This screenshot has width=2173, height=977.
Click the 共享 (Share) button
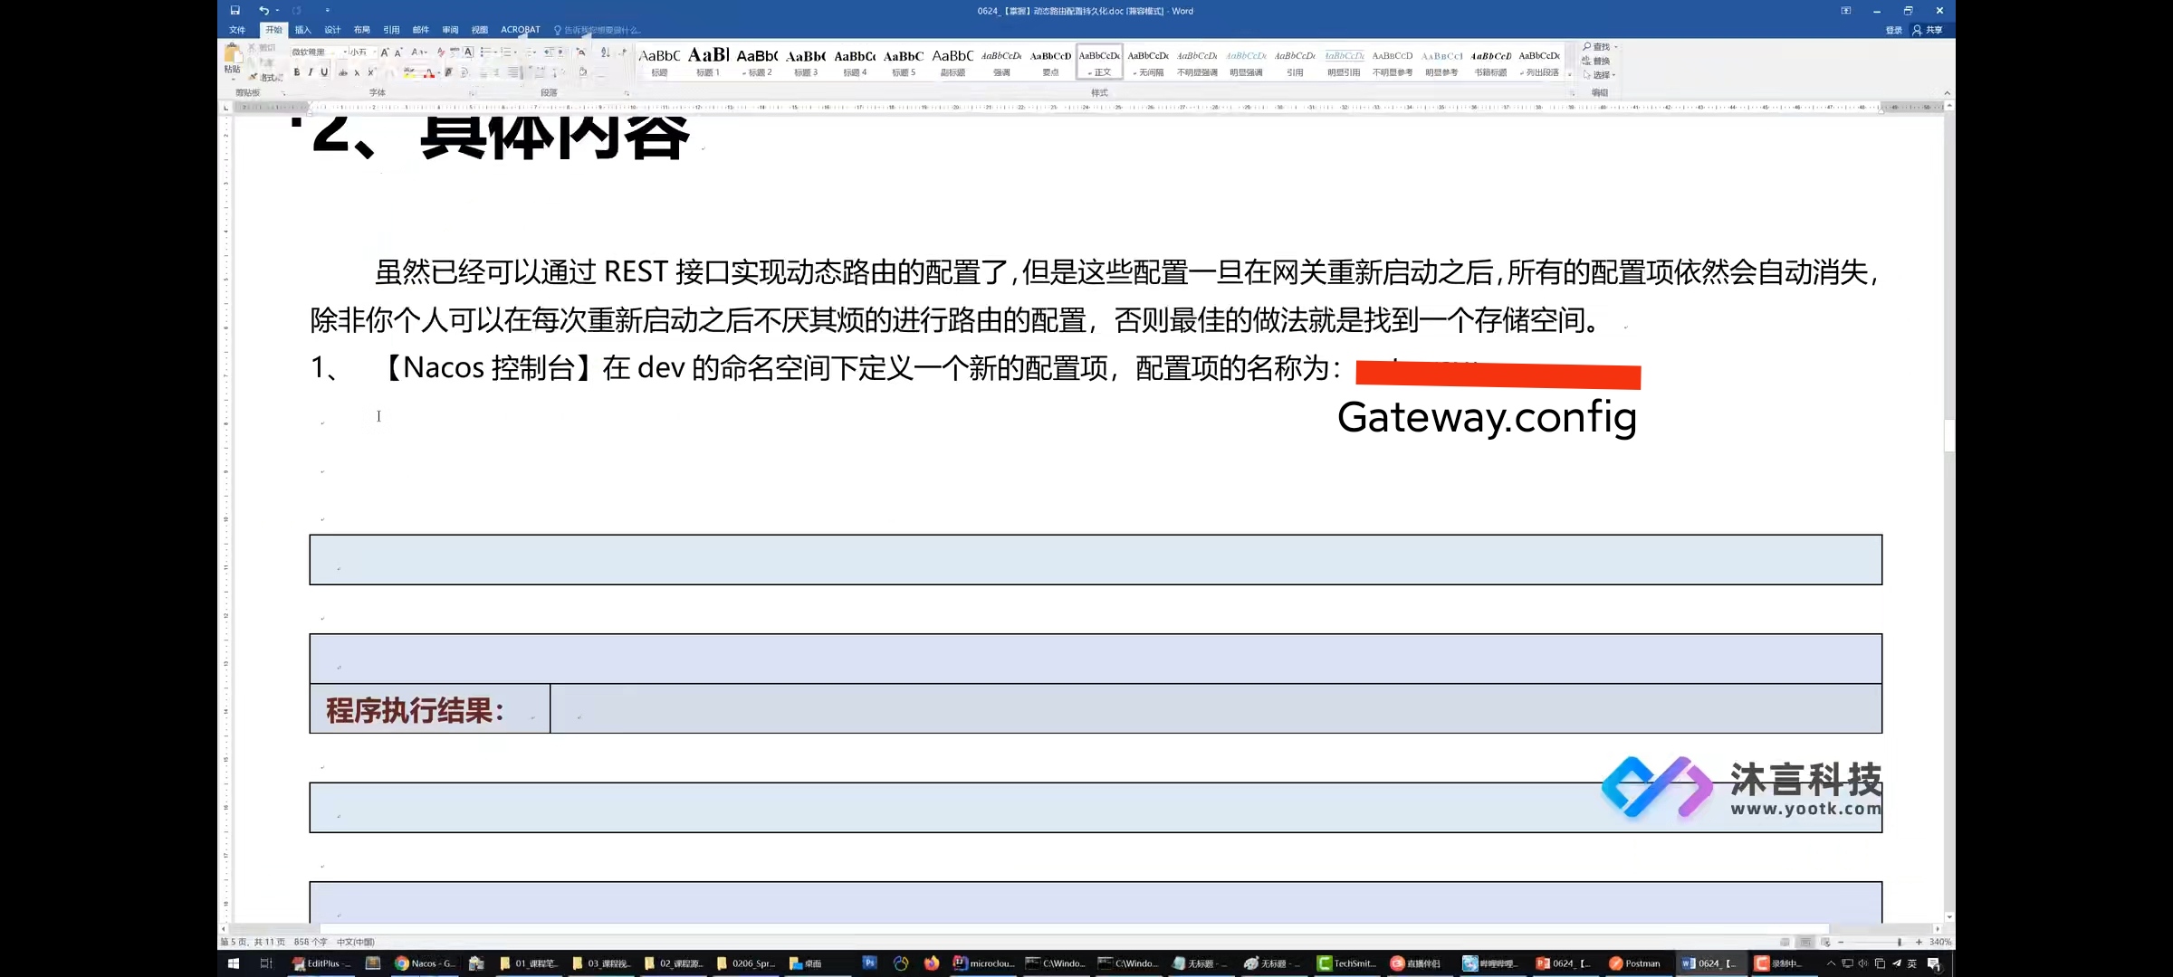point(1928,30)
